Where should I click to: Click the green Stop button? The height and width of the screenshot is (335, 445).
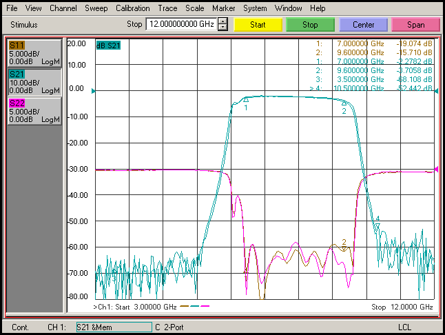[310, 25]
